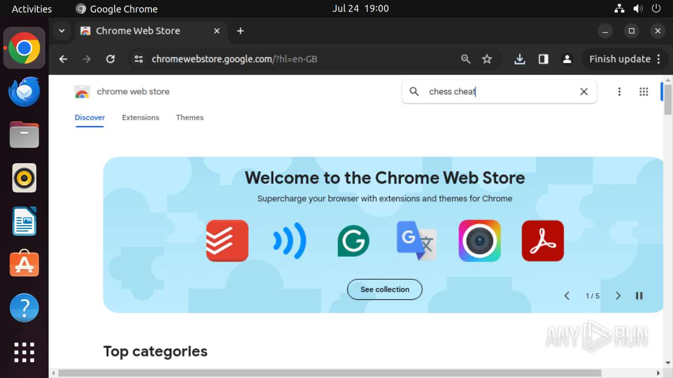Click the network status icon in top bar
Viewport: 673px width, 378px height.
point(619,9)
